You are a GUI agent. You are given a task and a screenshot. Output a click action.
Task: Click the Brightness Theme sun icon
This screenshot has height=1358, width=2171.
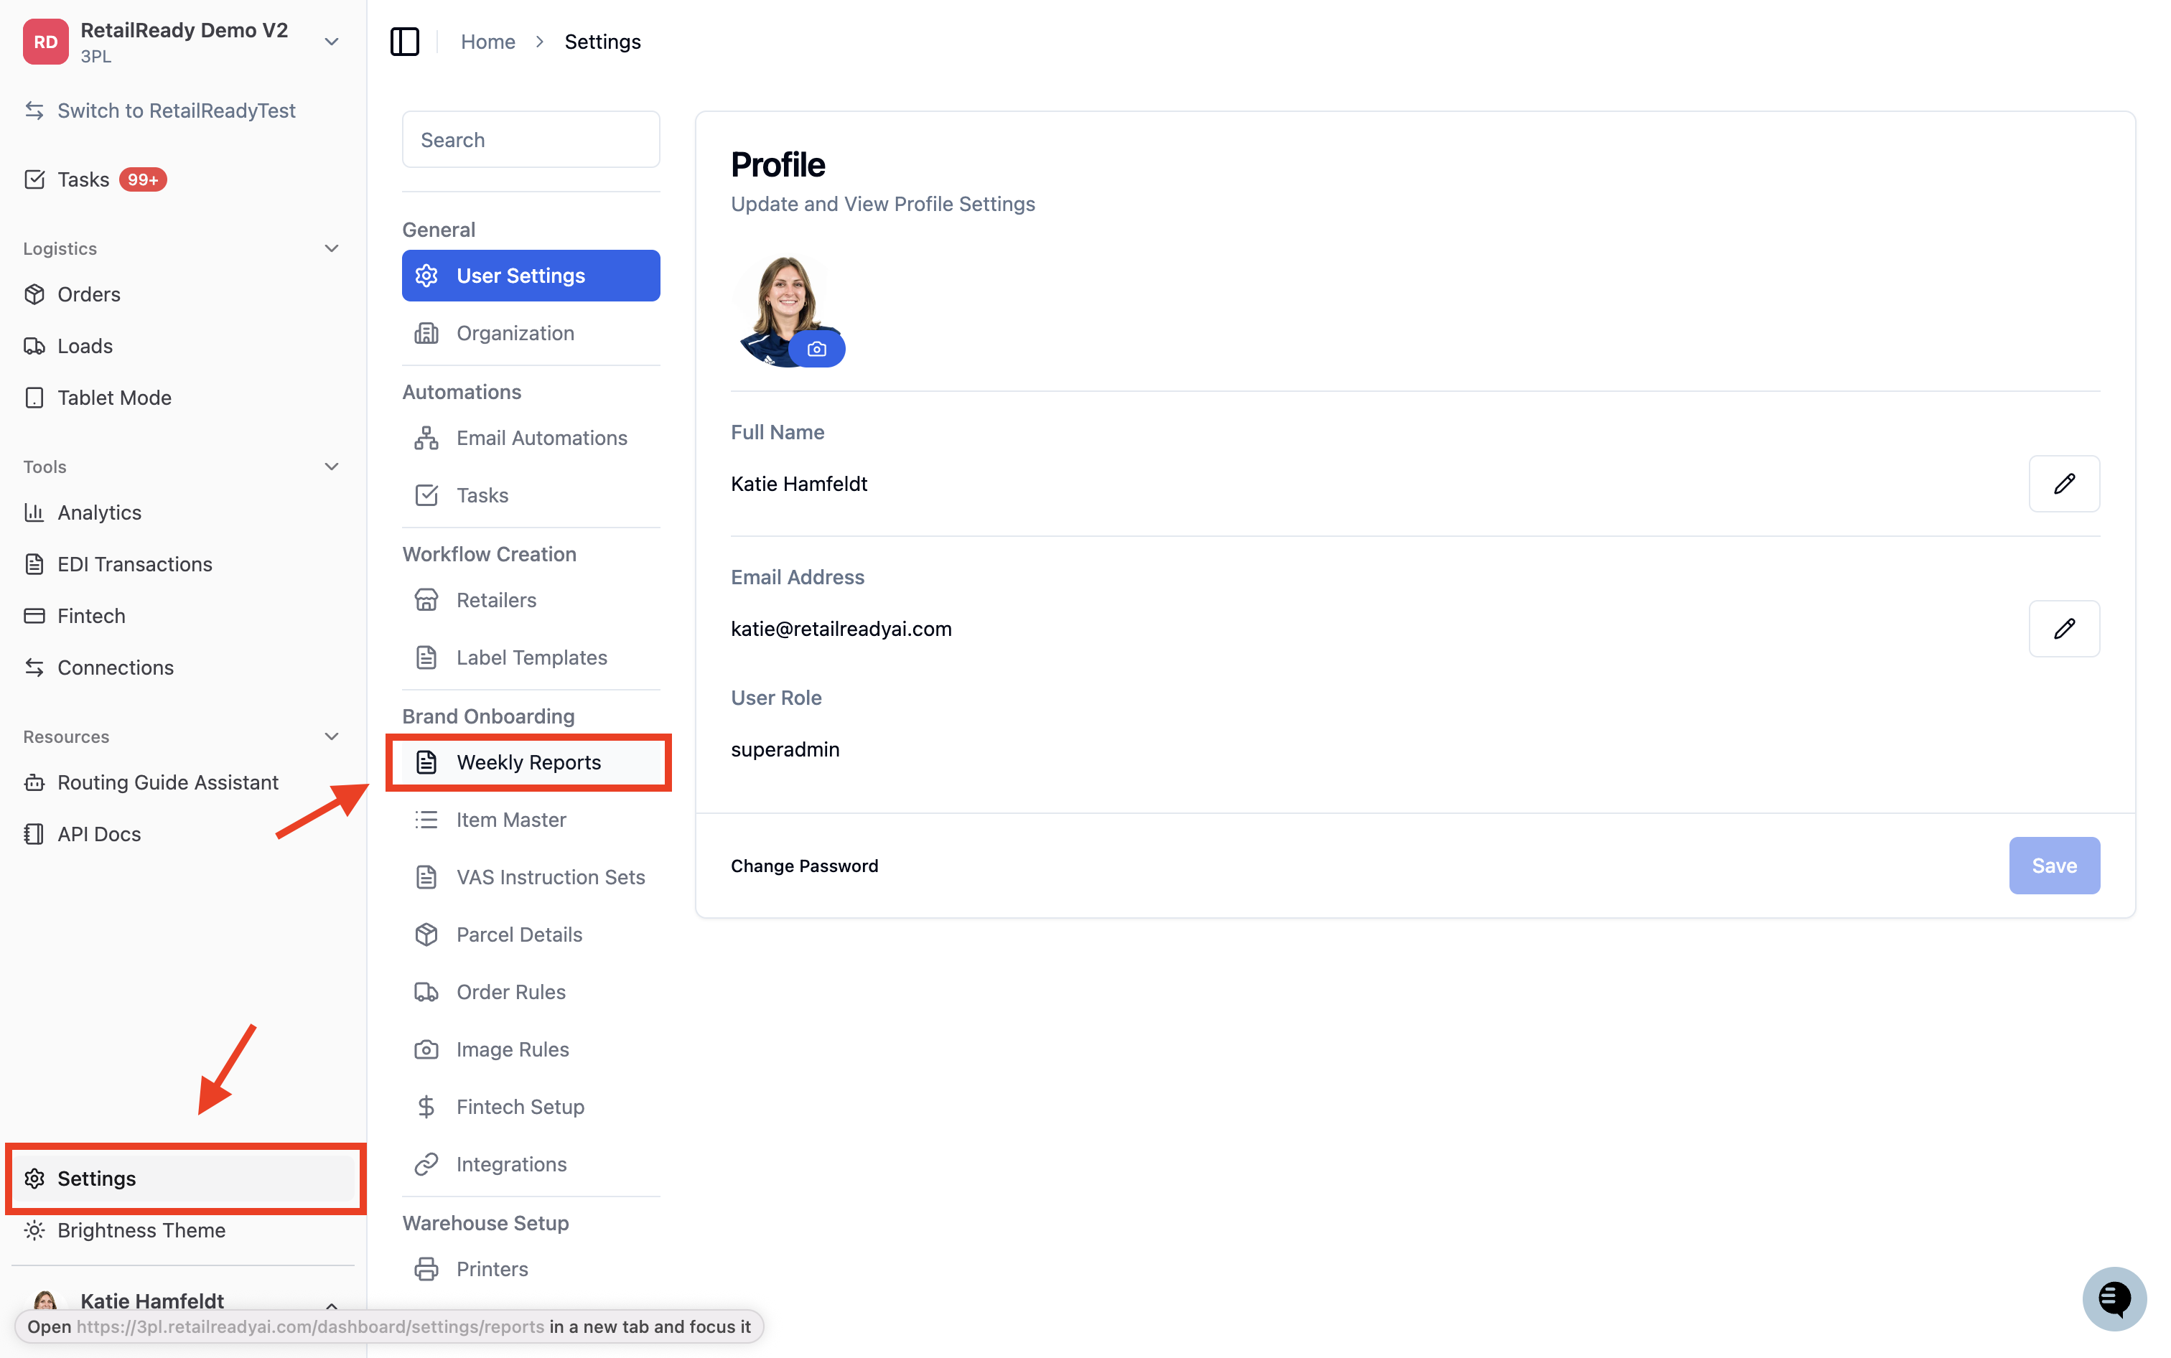pos(34,1230)
